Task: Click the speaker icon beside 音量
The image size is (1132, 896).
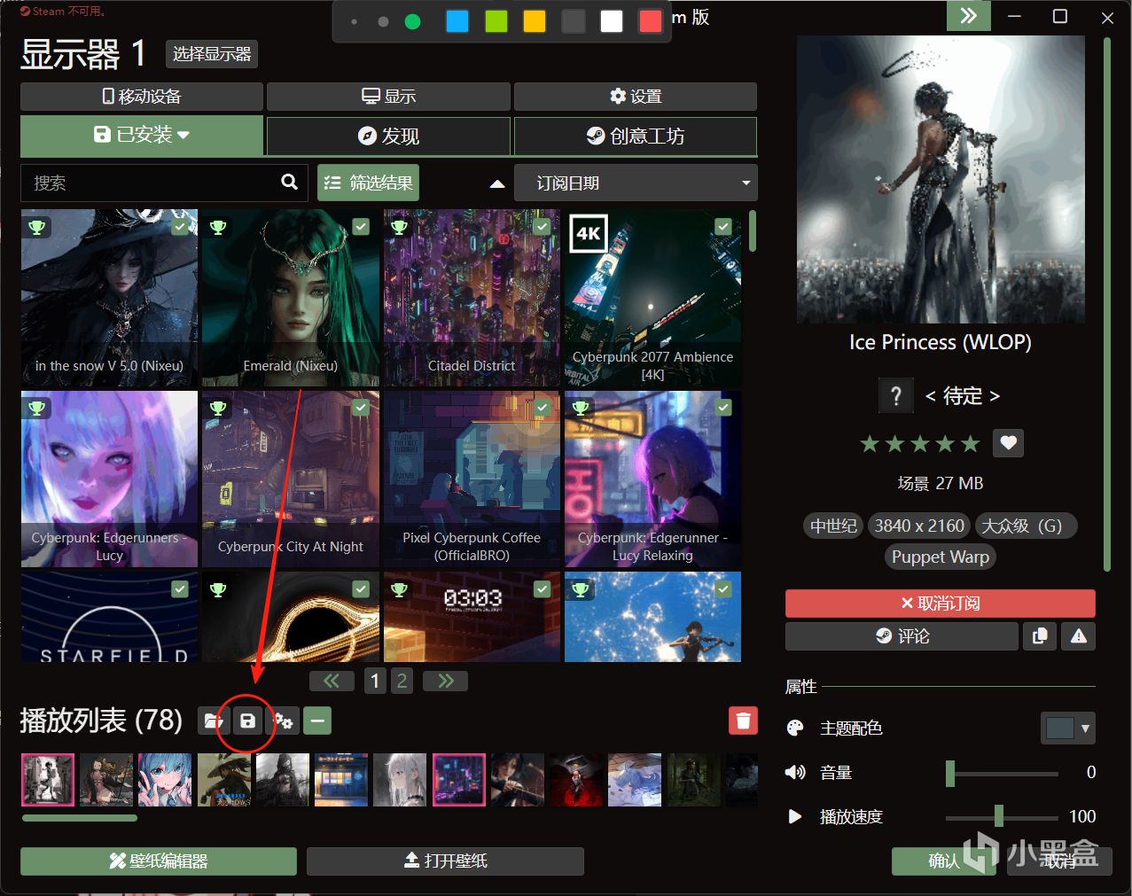Action: [x=795, y=773]
